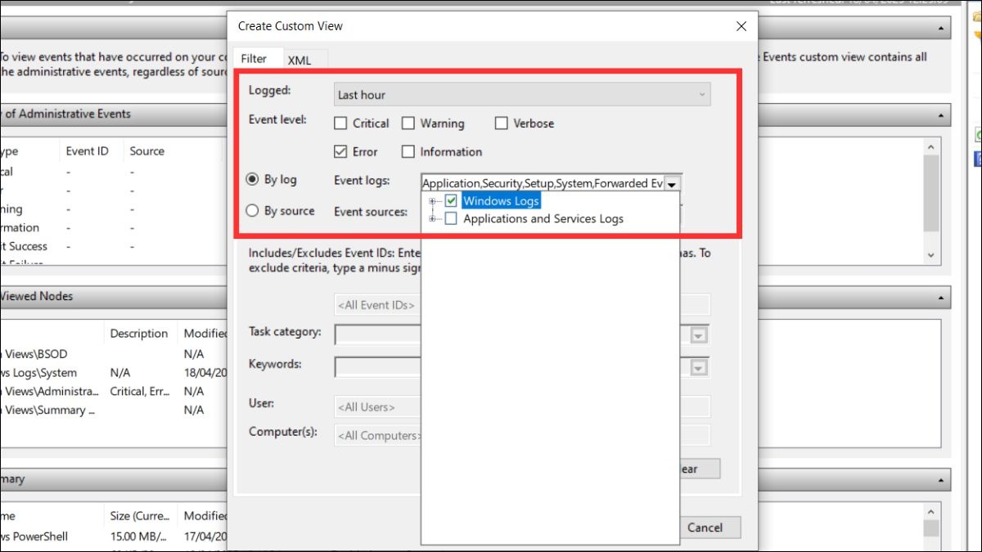Image resolution: width=982 pixels, height=552 pixels.
Task: Select the PowerShell row in Log Summary
Action: (115, 536)
